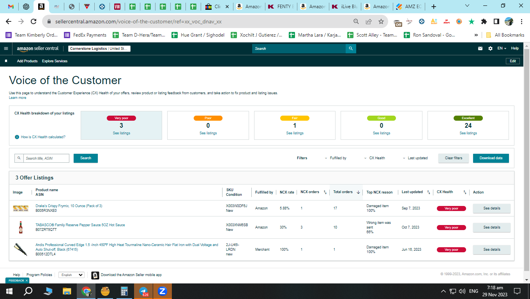Open the Chrome profile avatar
530x299 pixels.
509,21
